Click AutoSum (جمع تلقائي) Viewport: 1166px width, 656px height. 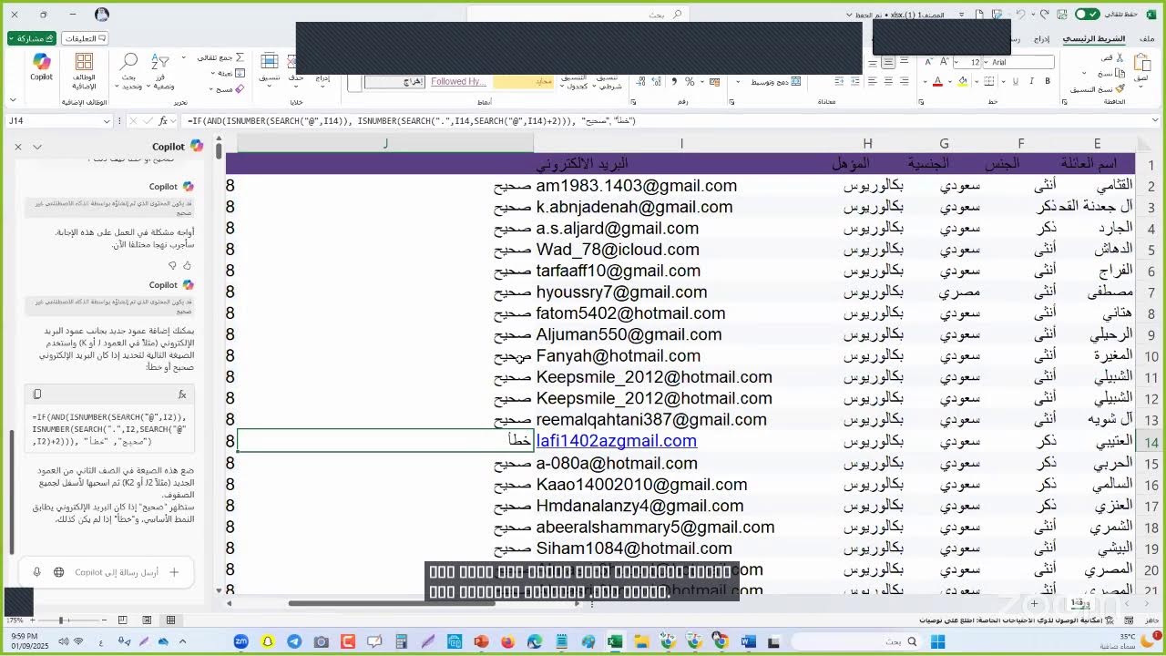click(222, 57)
